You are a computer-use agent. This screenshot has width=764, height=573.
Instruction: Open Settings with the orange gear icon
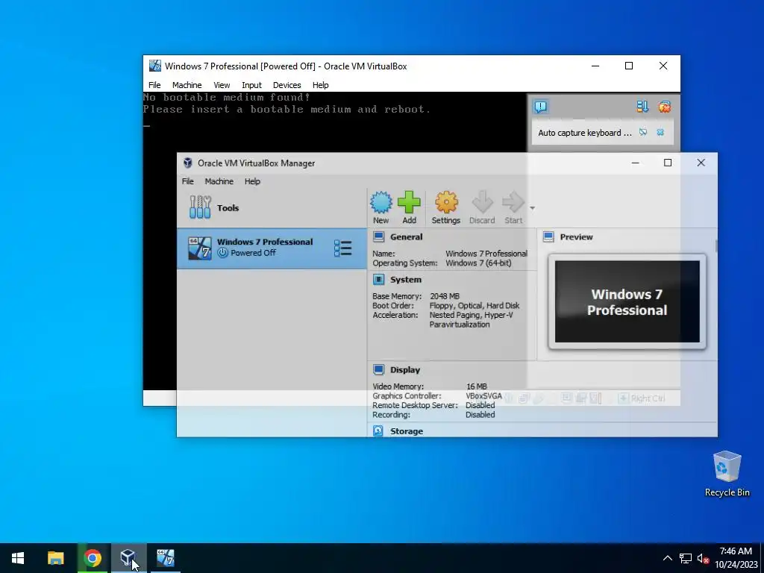[x=446, y=202]
